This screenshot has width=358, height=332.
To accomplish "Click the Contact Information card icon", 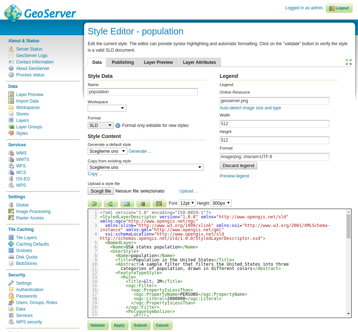I will point(11,62).
